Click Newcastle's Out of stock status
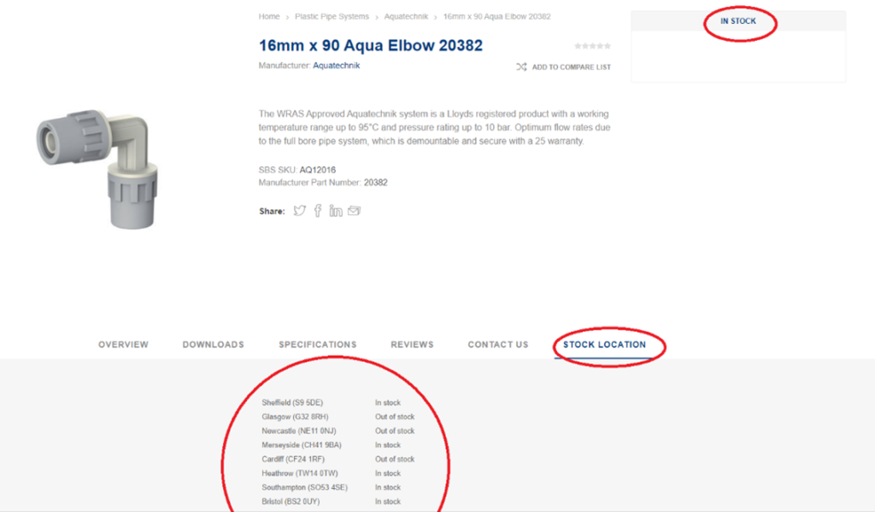875x512 pixels. coord(395,431)
